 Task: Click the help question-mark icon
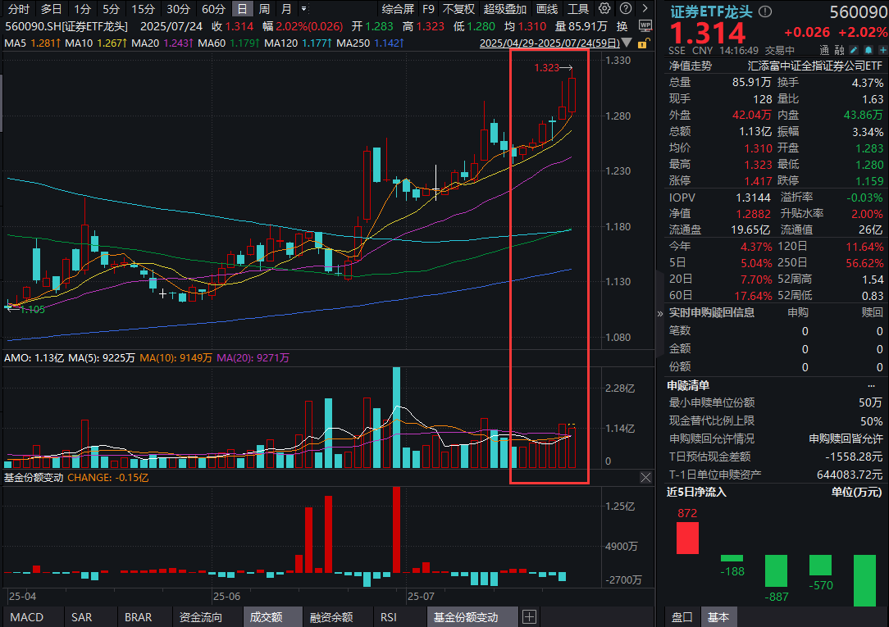point(625,9)
